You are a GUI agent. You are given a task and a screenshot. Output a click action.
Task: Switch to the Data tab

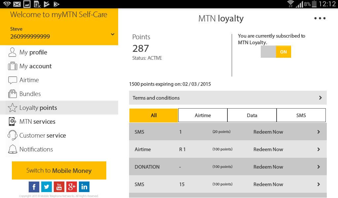[x=252, y=115]
